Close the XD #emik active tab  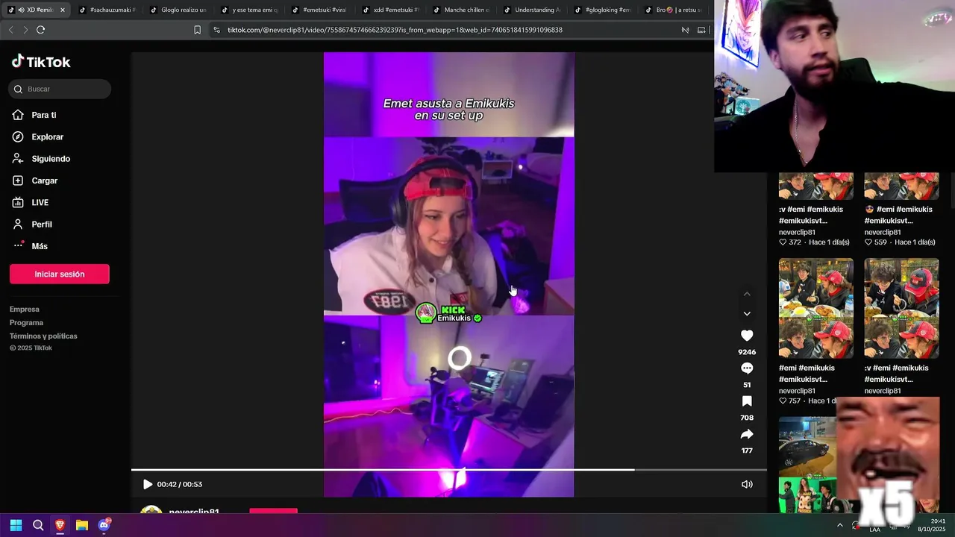(63, 10)
